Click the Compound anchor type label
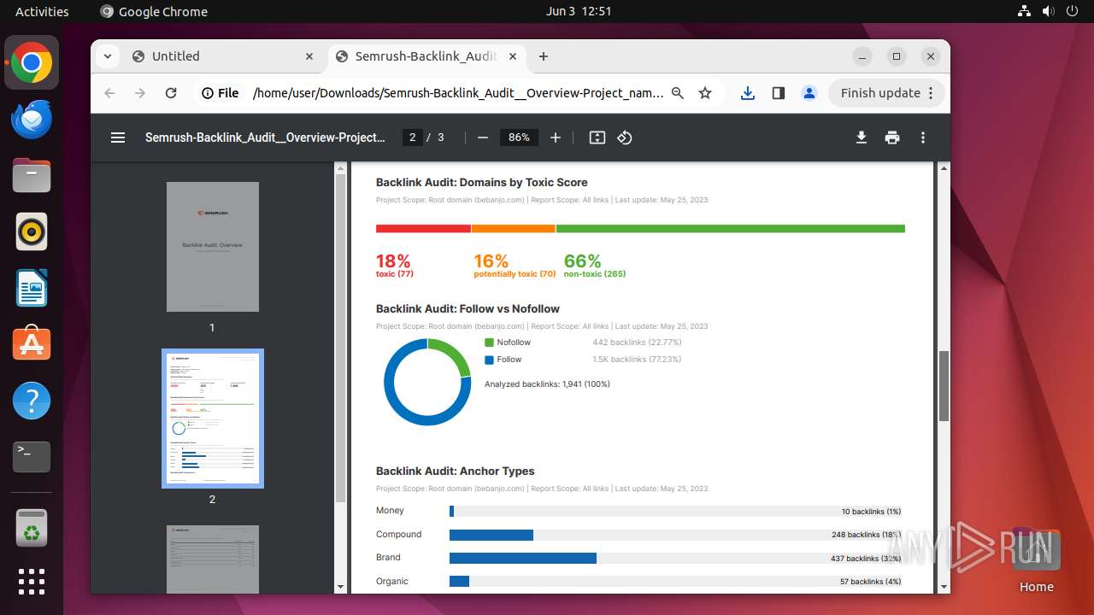 click(x=399, y=535)
